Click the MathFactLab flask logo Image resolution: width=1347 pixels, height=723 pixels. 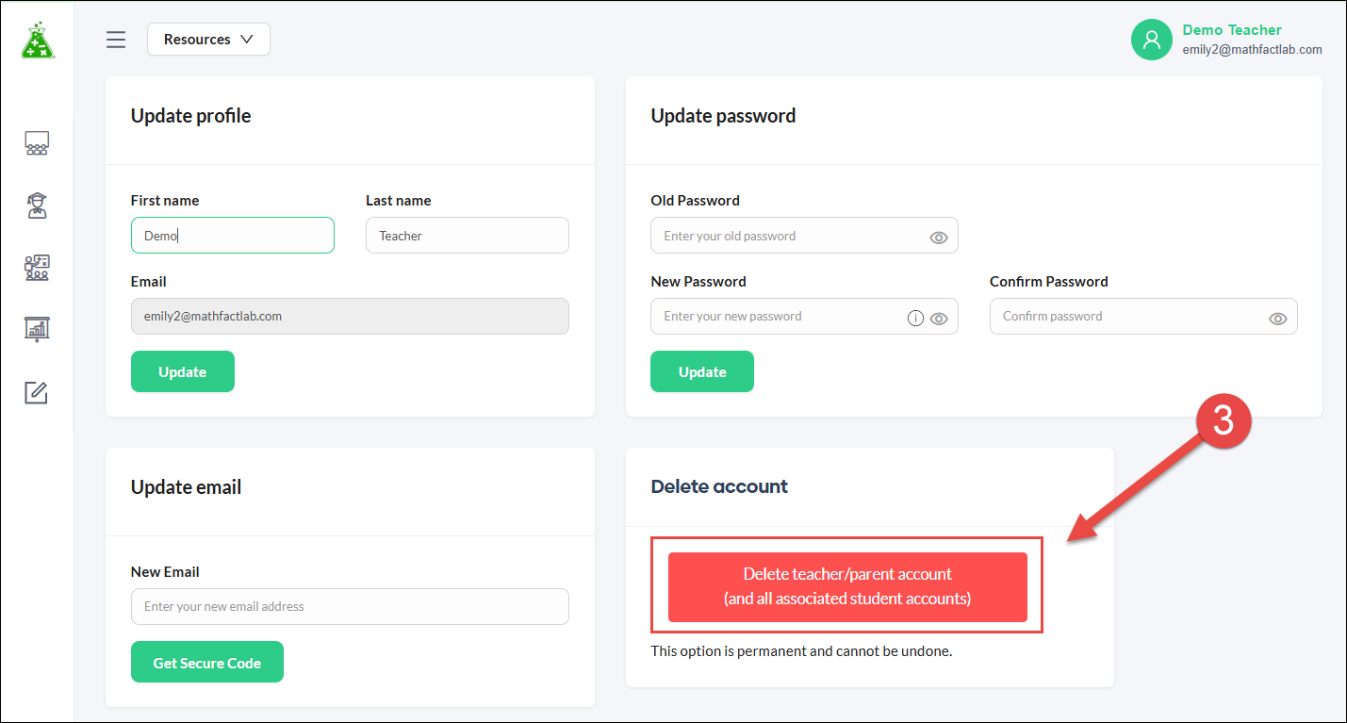coord(38,41)
